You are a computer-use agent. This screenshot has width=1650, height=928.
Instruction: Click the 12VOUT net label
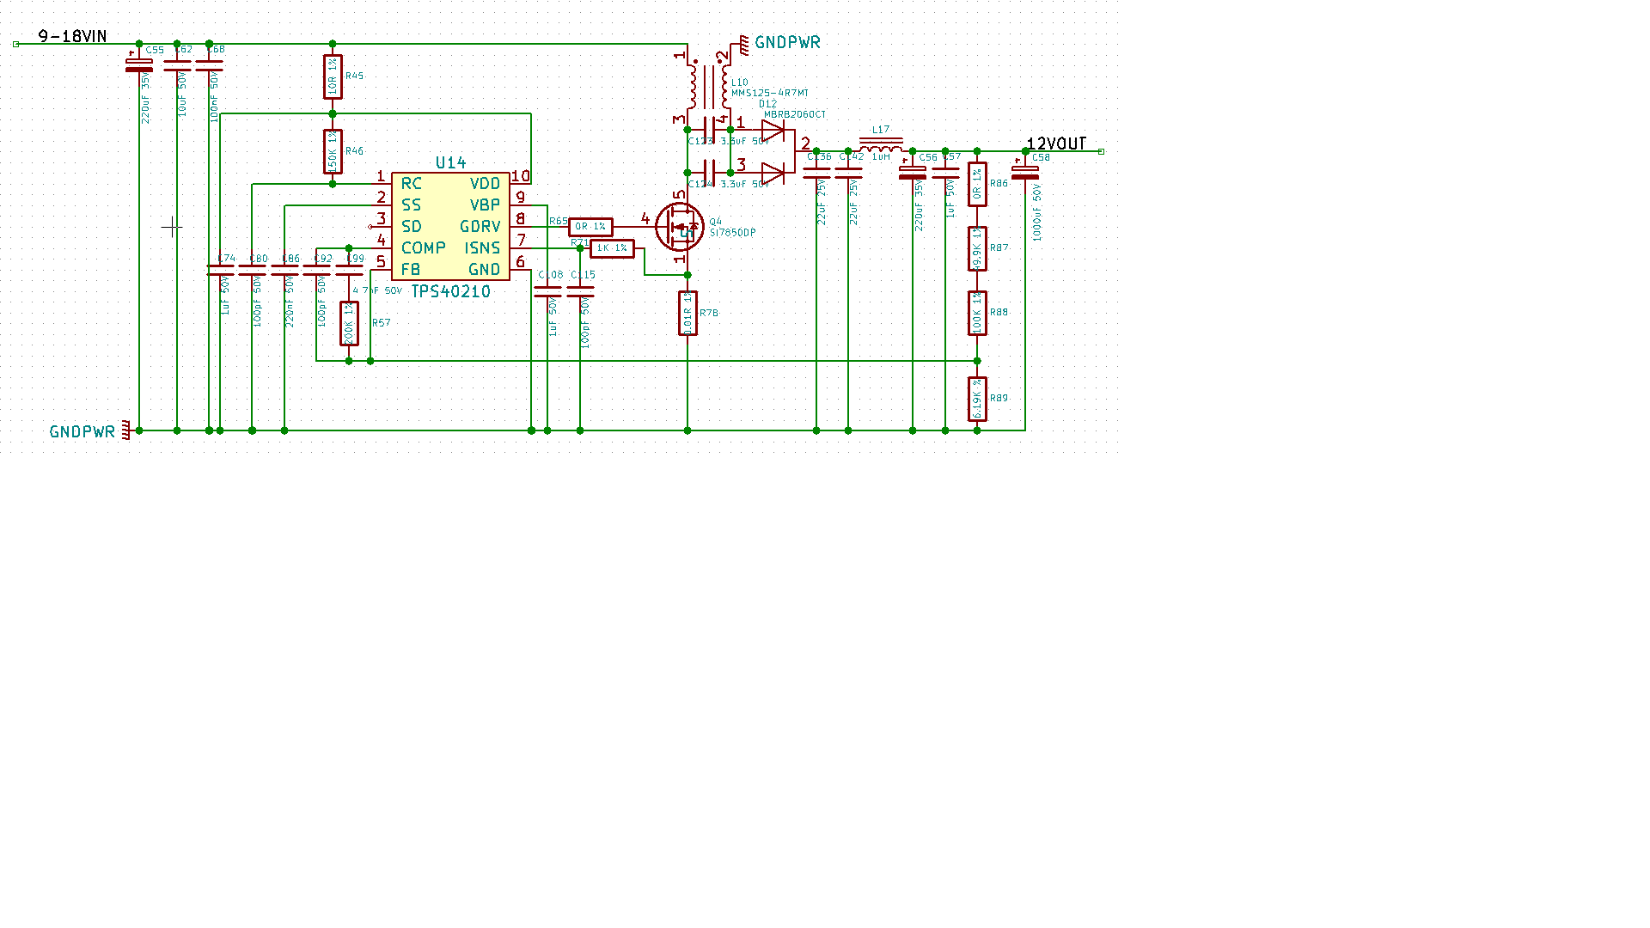point(1056,143)
